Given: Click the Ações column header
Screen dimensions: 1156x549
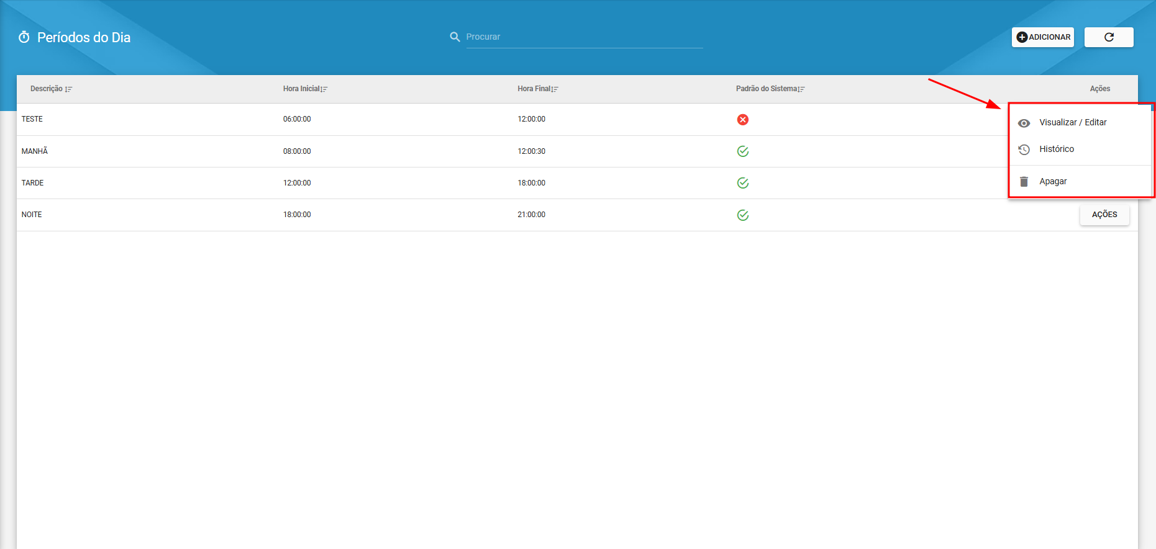Looking at the screenshot, I should pos(1099,89).
